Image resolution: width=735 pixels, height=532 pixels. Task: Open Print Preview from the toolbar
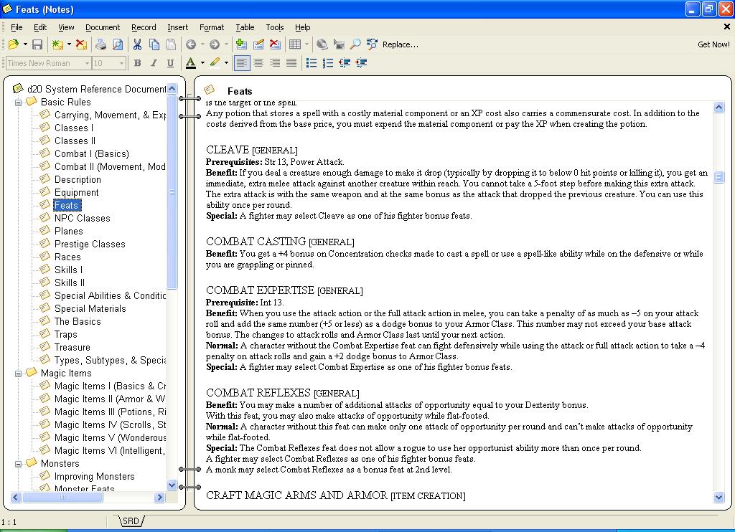[118, 44]
